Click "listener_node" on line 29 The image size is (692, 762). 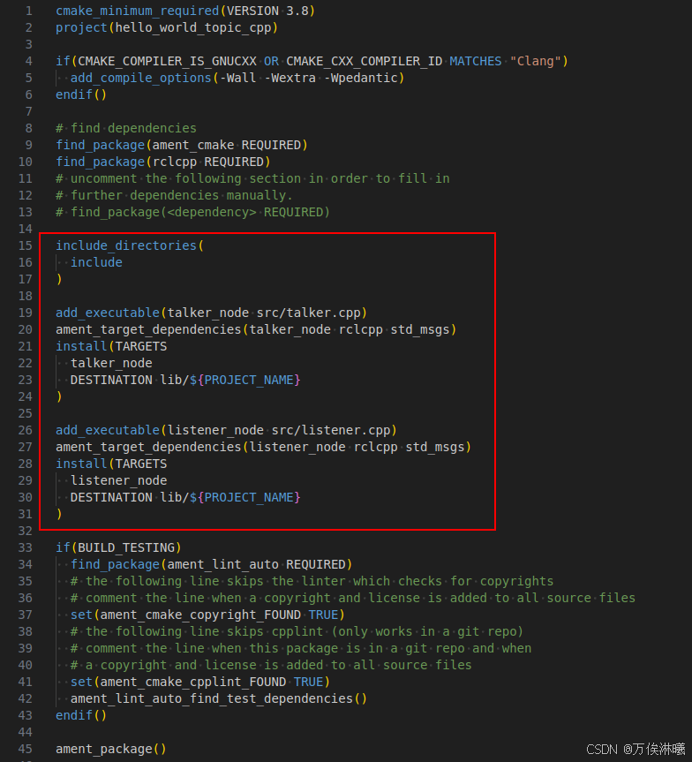click(118, 480)
